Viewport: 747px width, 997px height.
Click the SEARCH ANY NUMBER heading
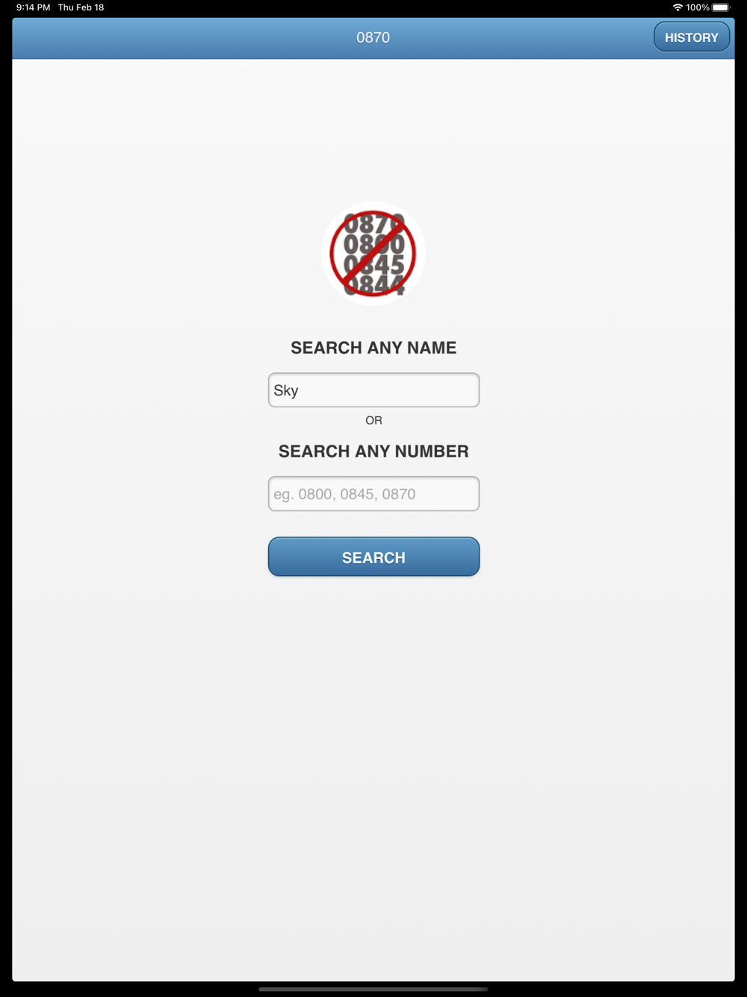tap(373, 451)
